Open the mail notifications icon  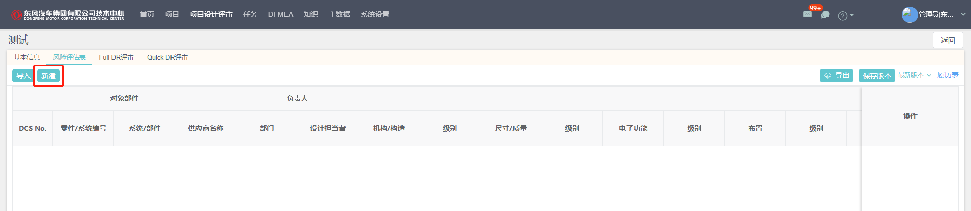click(x=807, y=14)
